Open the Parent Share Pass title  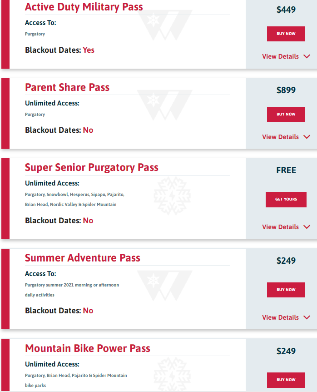(x=67, y=87)
